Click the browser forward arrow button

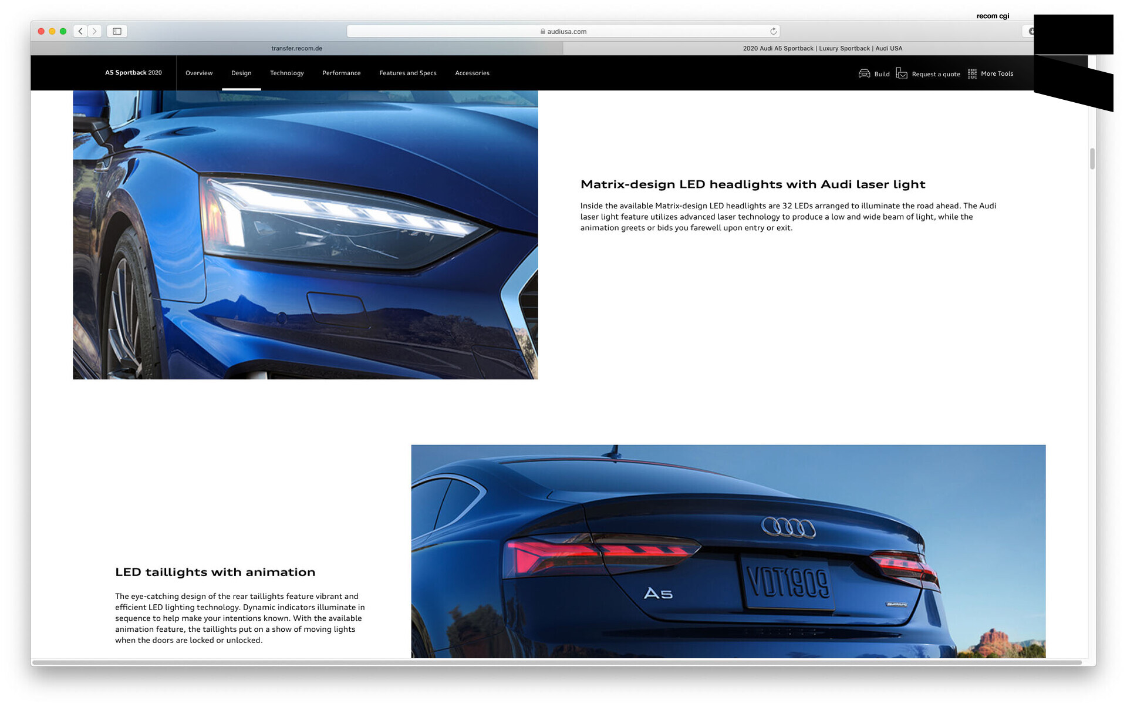[95, 31]
